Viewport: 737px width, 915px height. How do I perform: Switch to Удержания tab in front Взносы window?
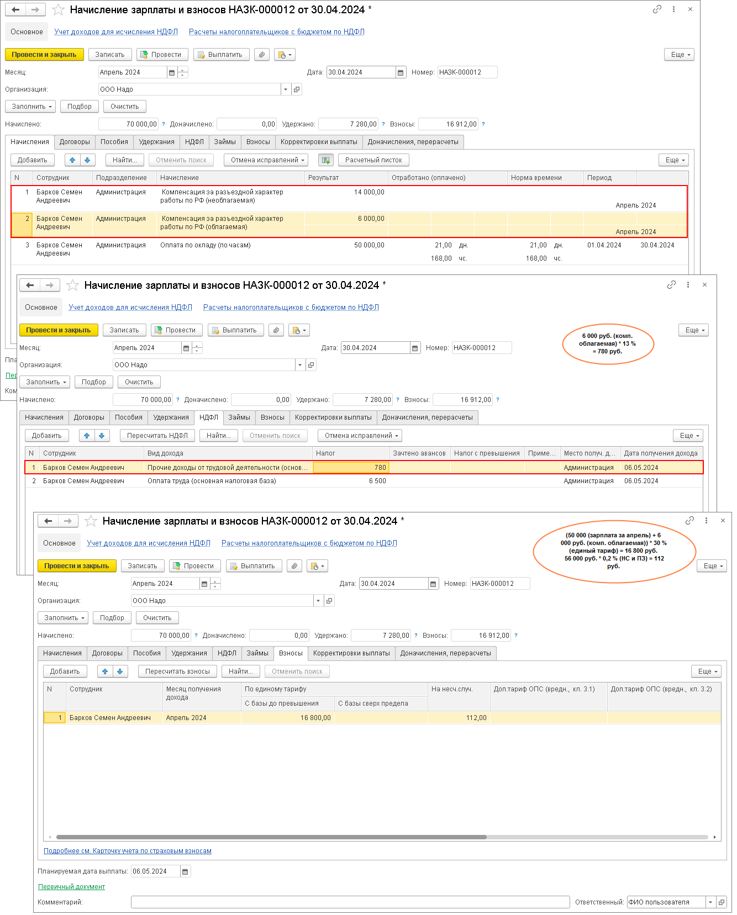coord(189,653)
